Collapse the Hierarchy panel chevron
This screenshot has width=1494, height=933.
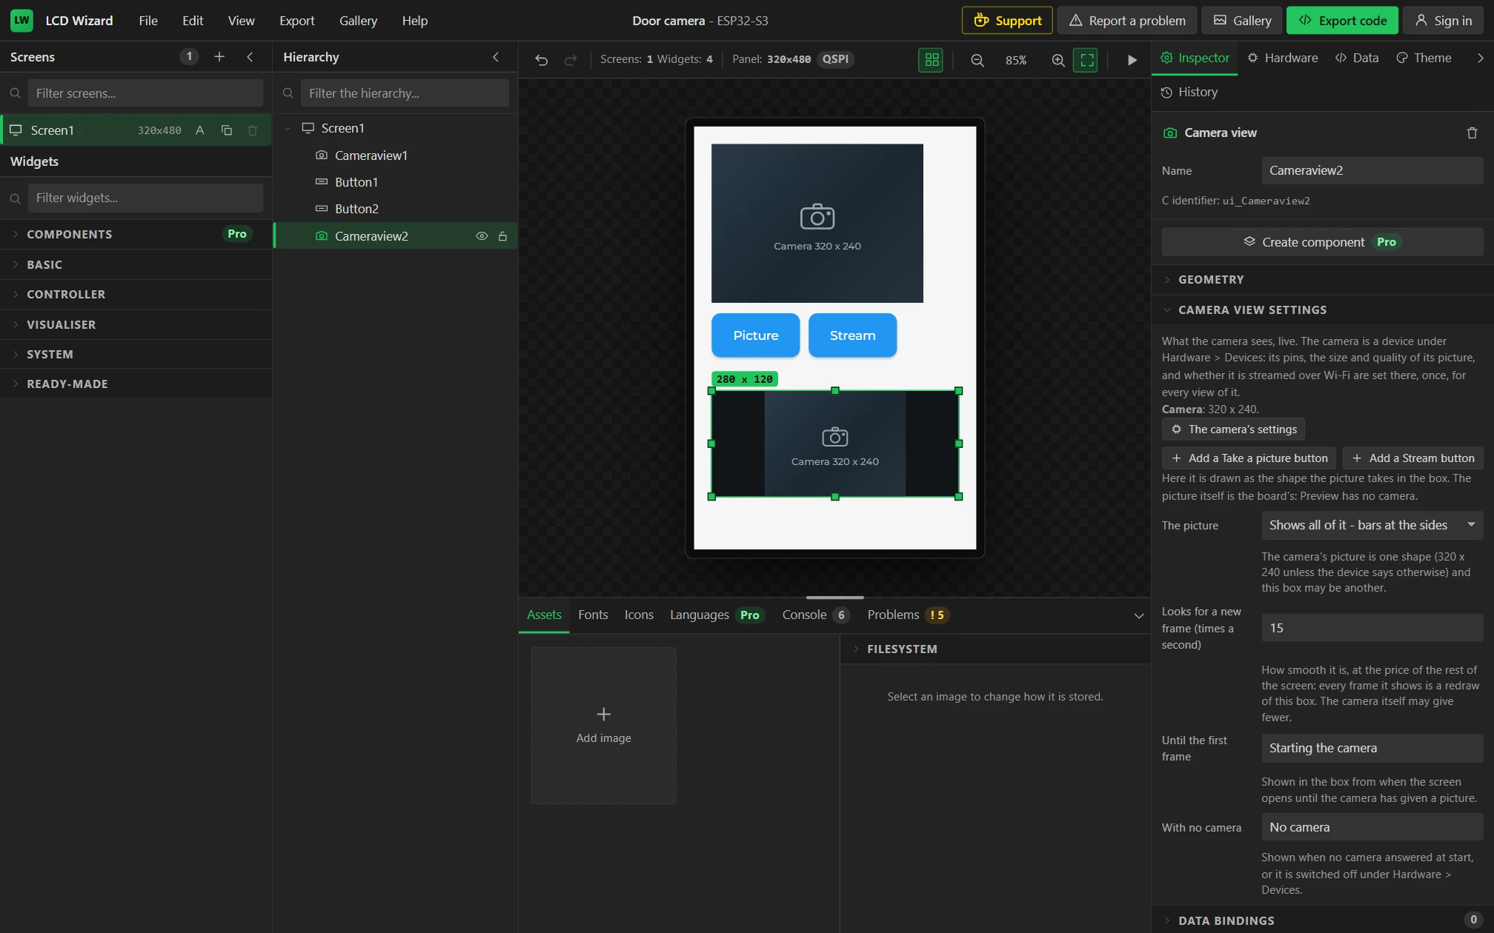point(496,57)
